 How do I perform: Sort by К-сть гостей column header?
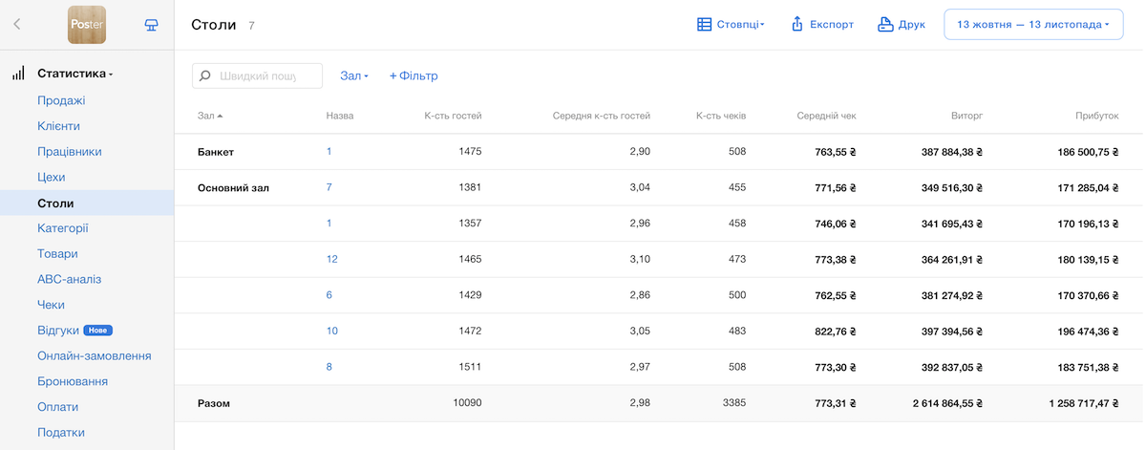coord(453,116)
